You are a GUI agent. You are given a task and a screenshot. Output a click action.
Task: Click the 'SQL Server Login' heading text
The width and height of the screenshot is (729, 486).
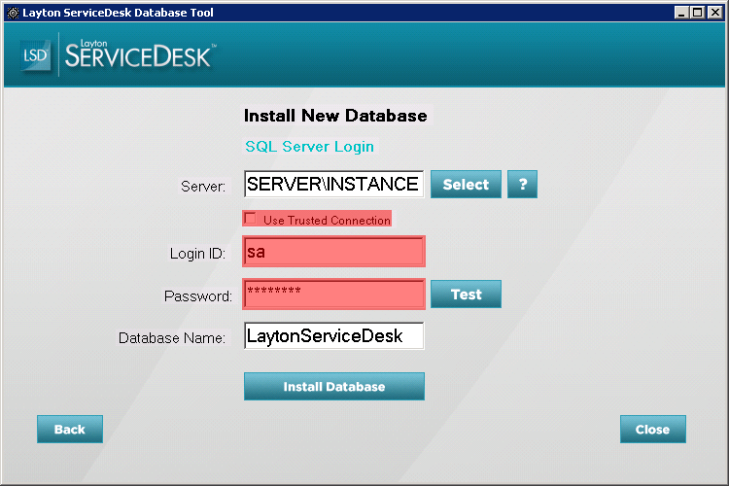click(310, 147)
